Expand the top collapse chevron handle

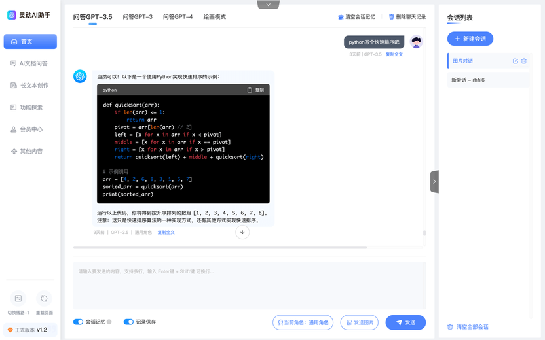[x=269, y=5]
